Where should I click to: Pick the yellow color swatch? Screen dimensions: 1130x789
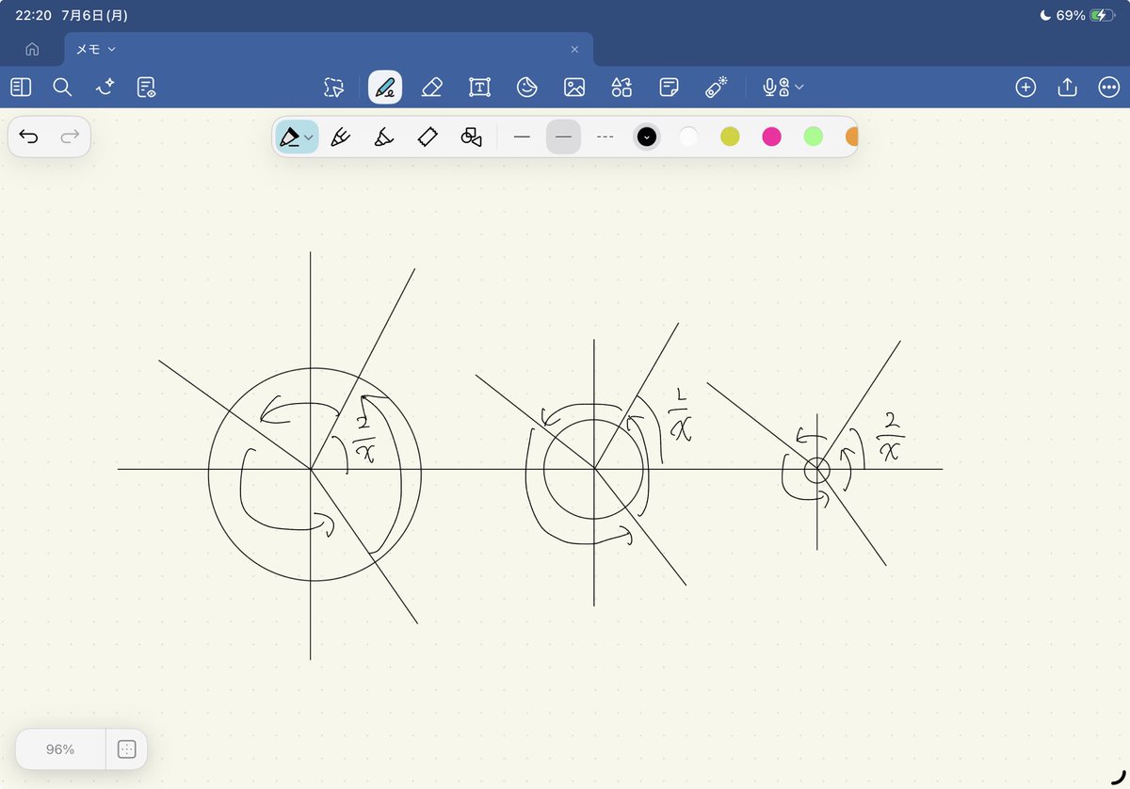tap(730, 137)
